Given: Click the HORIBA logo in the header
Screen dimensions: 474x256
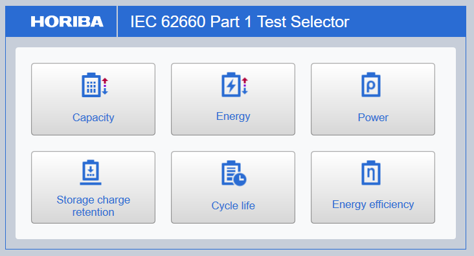Looking at the screenshot, I should click(x=67, y=22).
